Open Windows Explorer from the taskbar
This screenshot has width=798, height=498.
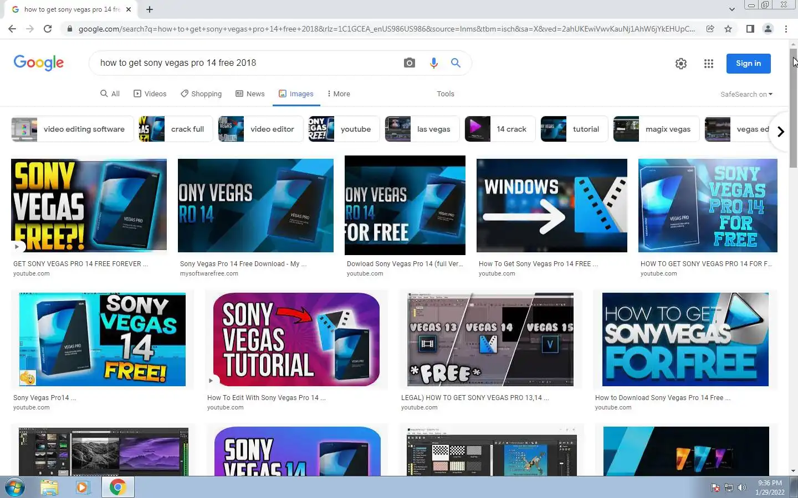click(x=49, y=487)
